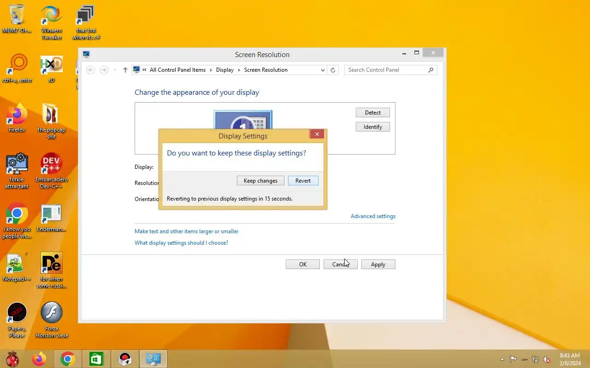Viewport: 590px width, 368px height.
Task: Open 'ctrl+a, enter' desktop shortcut
Action: point(17,69)
